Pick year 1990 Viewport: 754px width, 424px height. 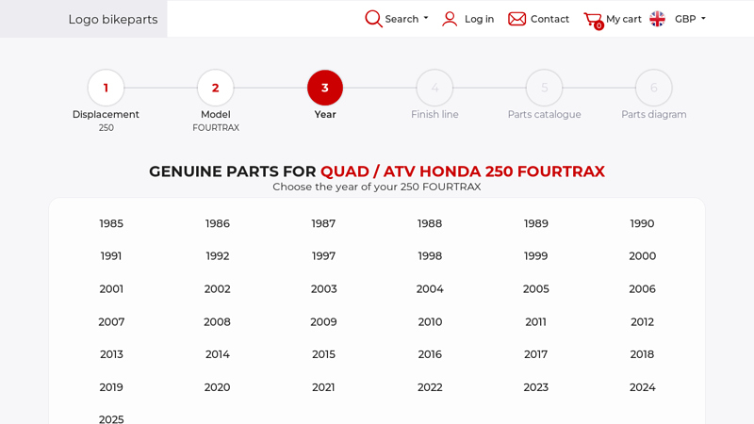pos(642,223)
